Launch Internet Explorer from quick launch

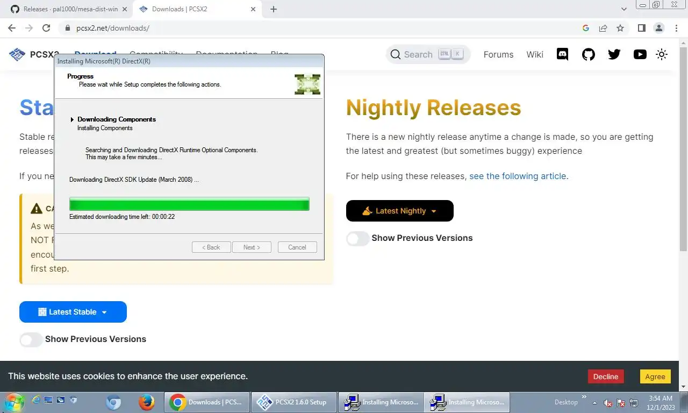click(x=36, y=400)
